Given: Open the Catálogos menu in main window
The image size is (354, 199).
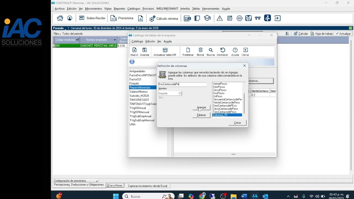Looking at the screenshot, I should pyautogui.click(x=134, y=9).
